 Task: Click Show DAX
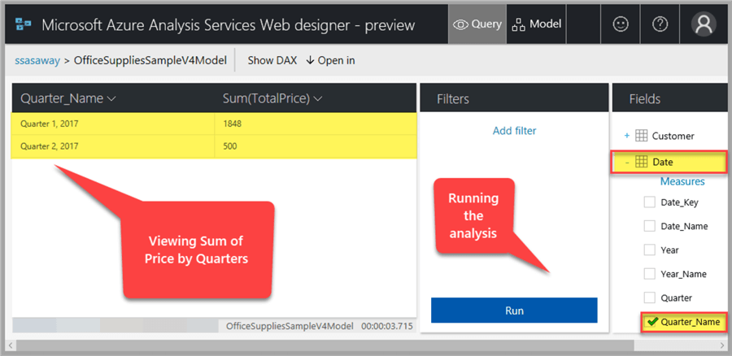pyautogui.click(x=272, y=61)
